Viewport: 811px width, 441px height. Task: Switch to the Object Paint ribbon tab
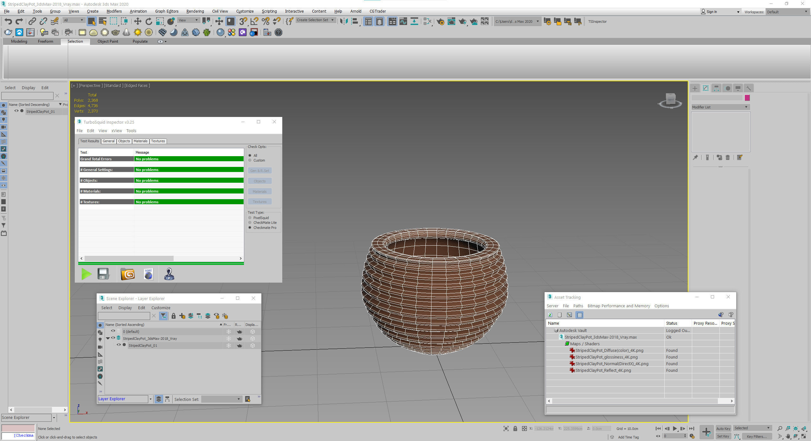tap(108, 41)
